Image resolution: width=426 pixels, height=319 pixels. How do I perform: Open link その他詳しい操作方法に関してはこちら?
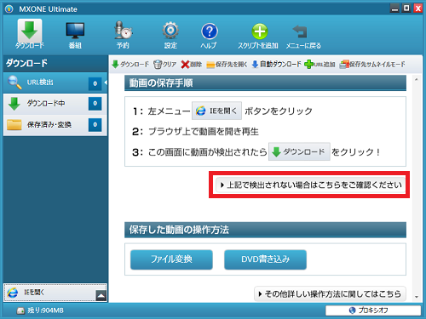click(330, 293)
